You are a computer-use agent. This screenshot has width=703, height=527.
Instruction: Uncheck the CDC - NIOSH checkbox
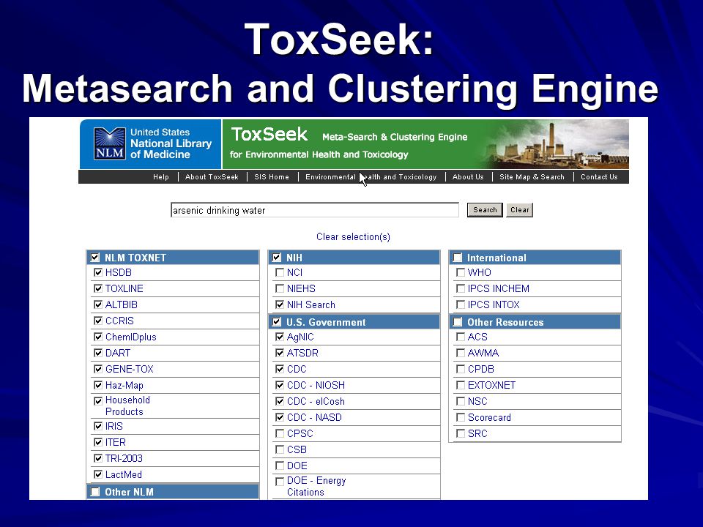[x=280, y=386]
